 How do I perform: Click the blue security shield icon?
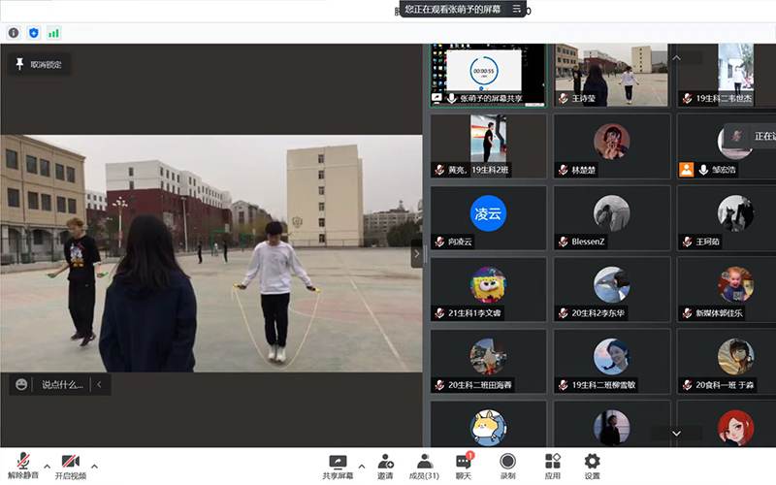point(34,33)
